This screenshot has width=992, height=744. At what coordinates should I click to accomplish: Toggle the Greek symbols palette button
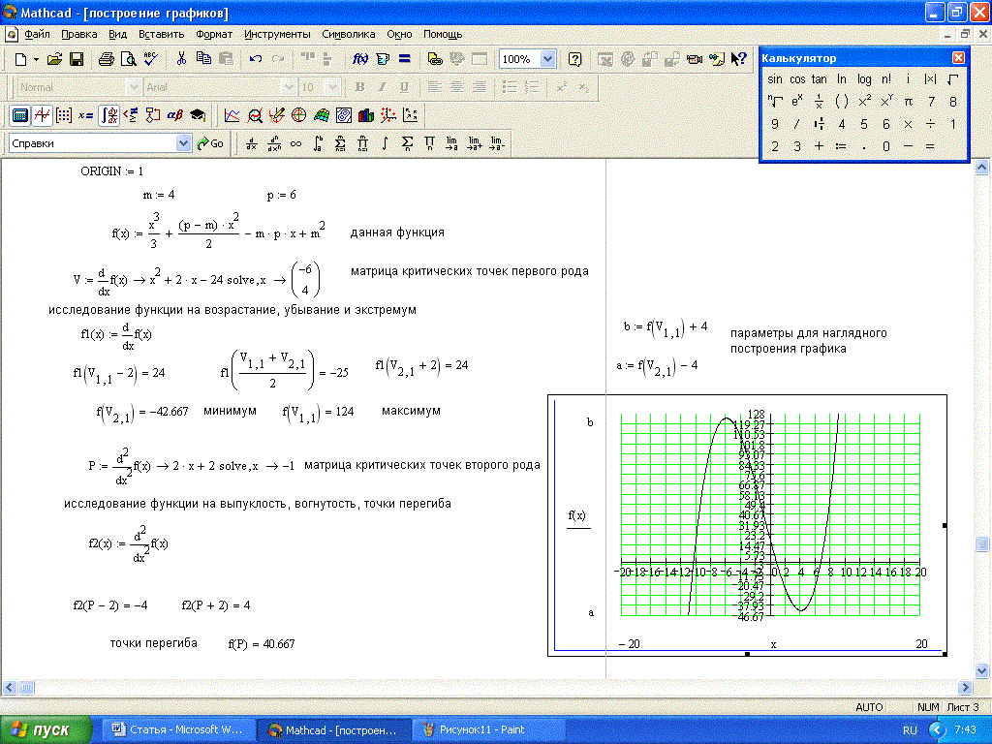click(x=175, y=115)
